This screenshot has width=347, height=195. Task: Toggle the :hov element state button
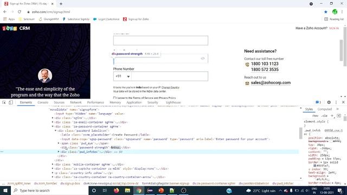(316, 116)
